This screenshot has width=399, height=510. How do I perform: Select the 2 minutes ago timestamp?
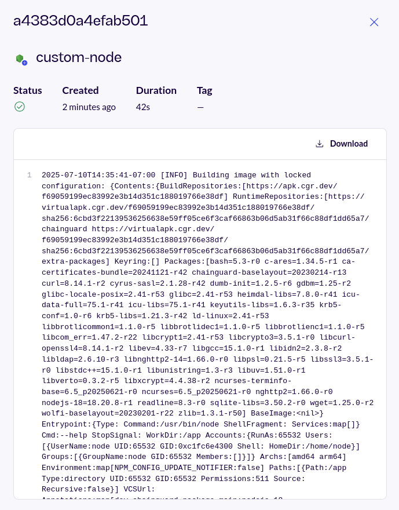click(x=89, y=107)
